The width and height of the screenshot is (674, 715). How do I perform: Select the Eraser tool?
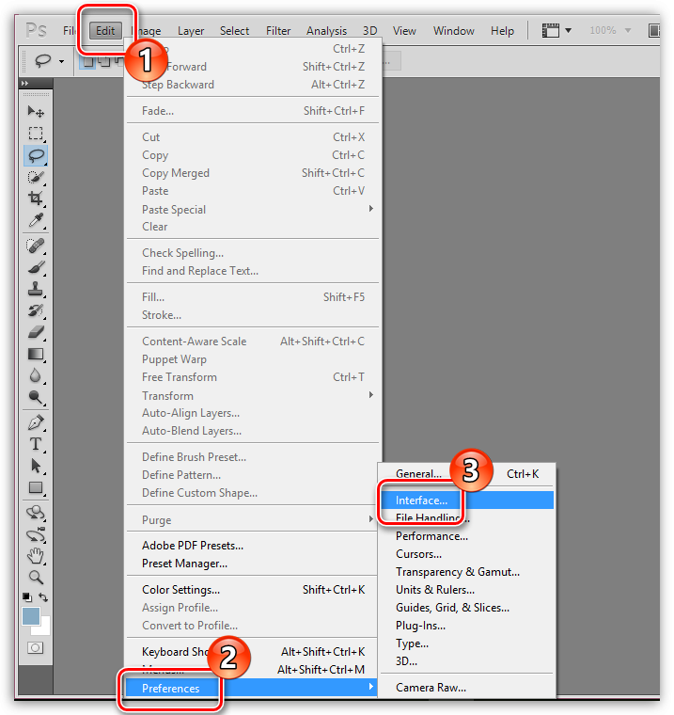pos(36,333)
